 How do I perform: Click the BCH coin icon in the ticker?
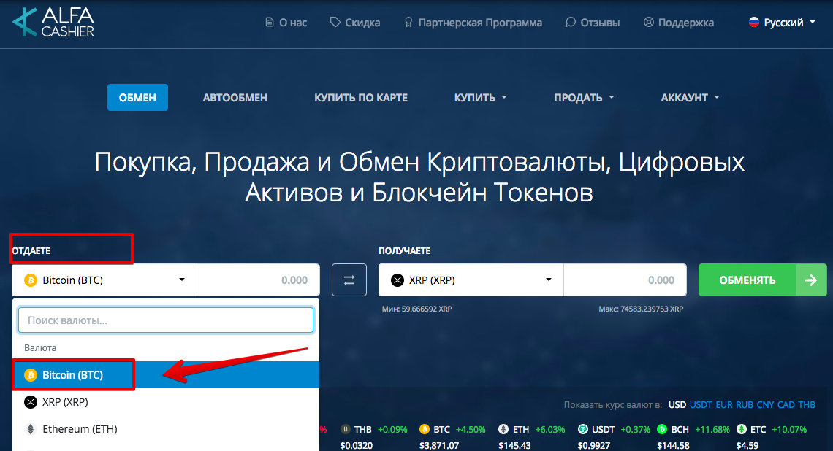pyautogui.click(x=662, y=429)
